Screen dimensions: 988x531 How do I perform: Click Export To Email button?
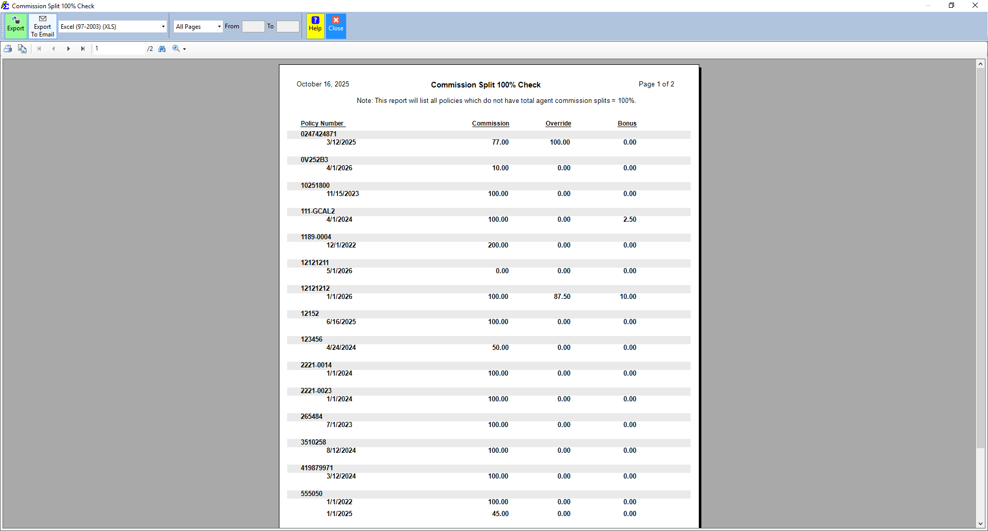pyautogui.click(x=42, y=26)
